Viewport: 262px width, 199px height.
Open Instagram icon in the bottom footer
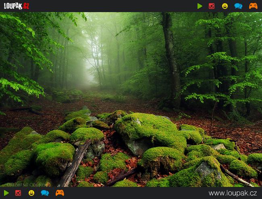click(x=18, y=193)
